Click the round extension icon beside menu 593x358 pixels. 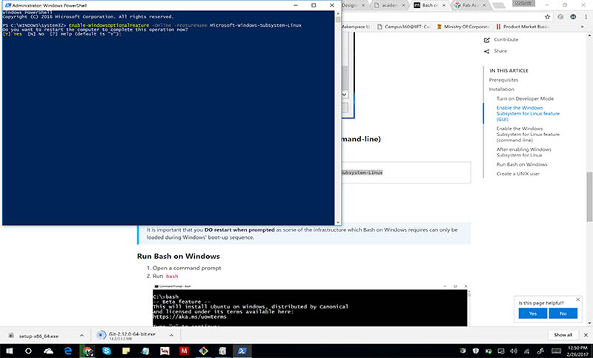pos(573,16)
